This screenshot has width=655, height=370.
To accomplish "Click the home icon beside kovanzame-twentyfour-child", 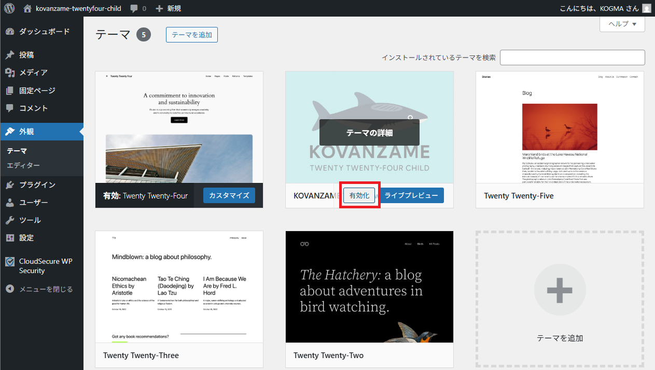I will (27, 8).
